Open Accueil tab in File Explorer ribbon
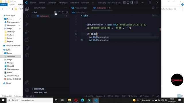Screen dimensions: 184x103 12,5
